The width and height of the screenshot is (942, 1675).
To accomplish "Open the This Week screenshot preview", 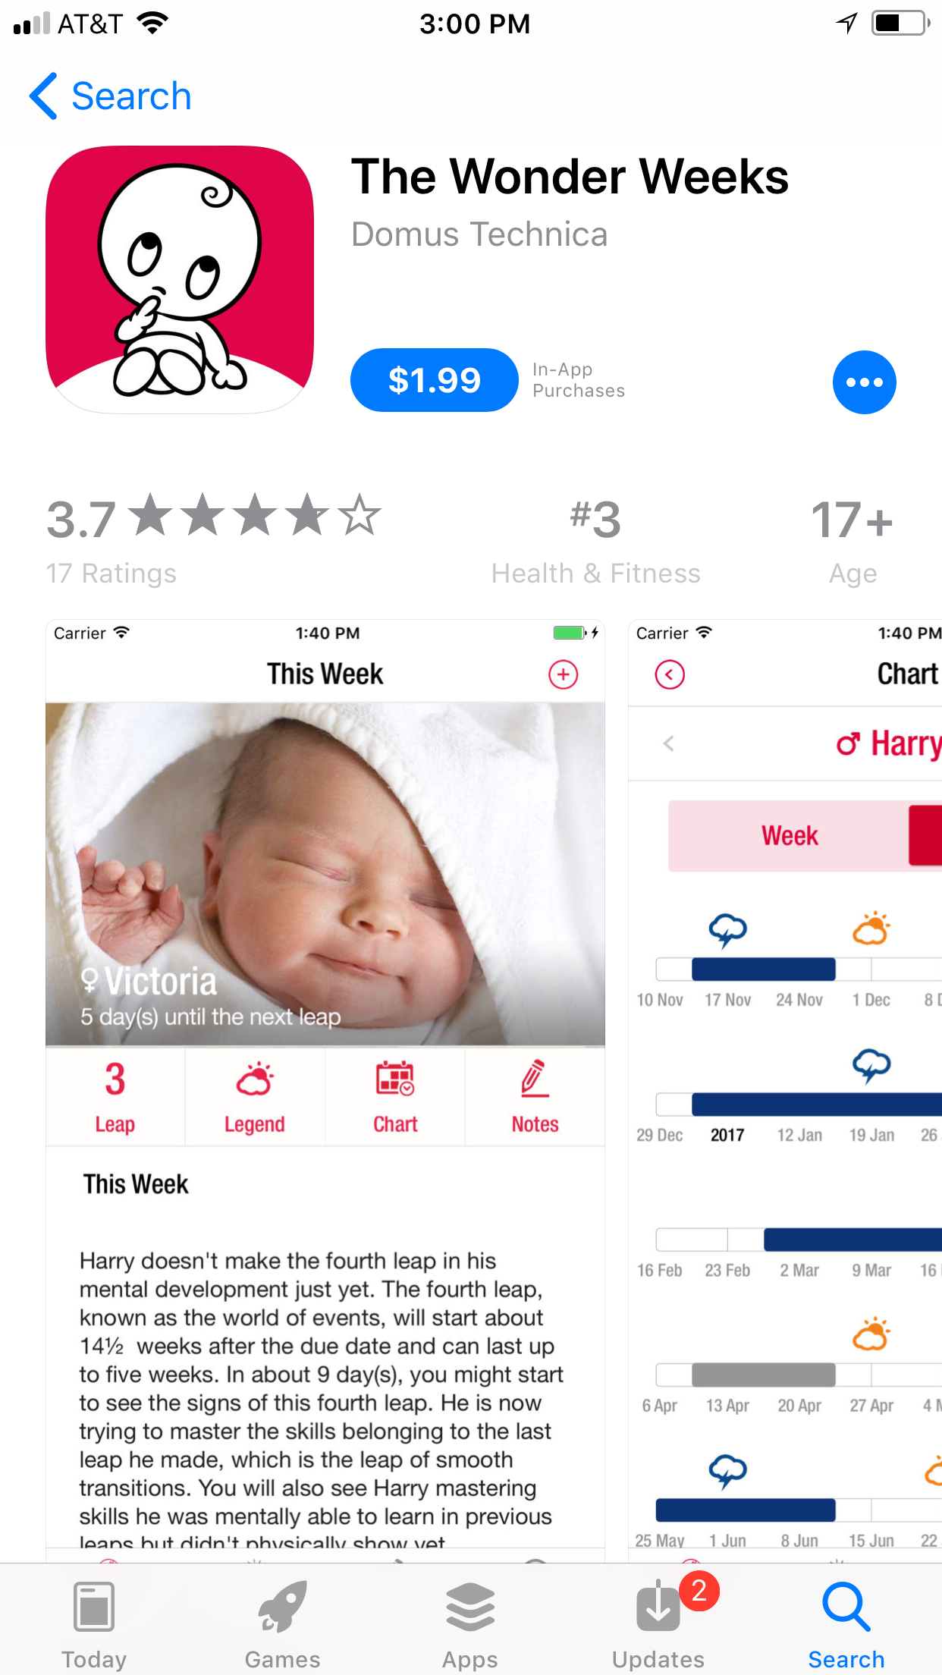I will coord(325,1090).
